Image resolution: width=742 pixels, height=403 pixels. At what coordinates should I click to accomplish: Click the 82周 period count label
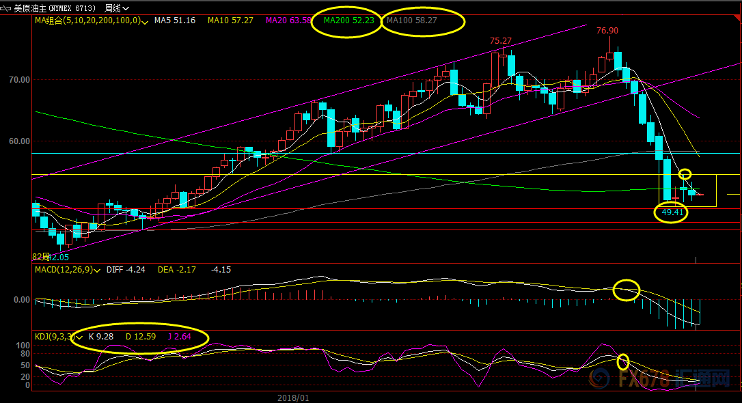[x=41, y=257]
